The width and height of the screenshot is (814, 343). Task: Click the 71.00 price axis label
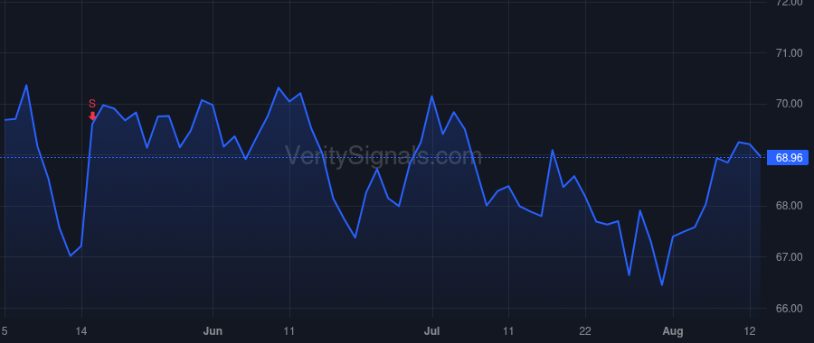pyautogui.click(x=788, y=53)
